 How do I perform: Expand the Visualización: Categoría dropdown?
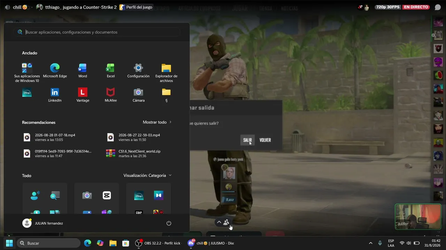click(147, 175)
